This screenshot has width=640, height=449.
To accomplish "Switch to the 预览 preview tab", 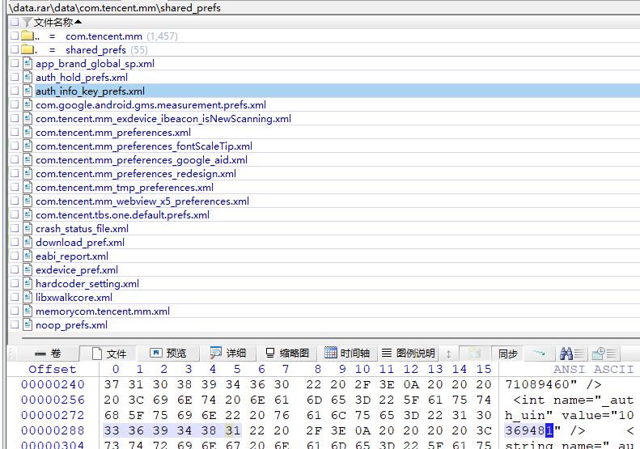I will coord(168,354).
